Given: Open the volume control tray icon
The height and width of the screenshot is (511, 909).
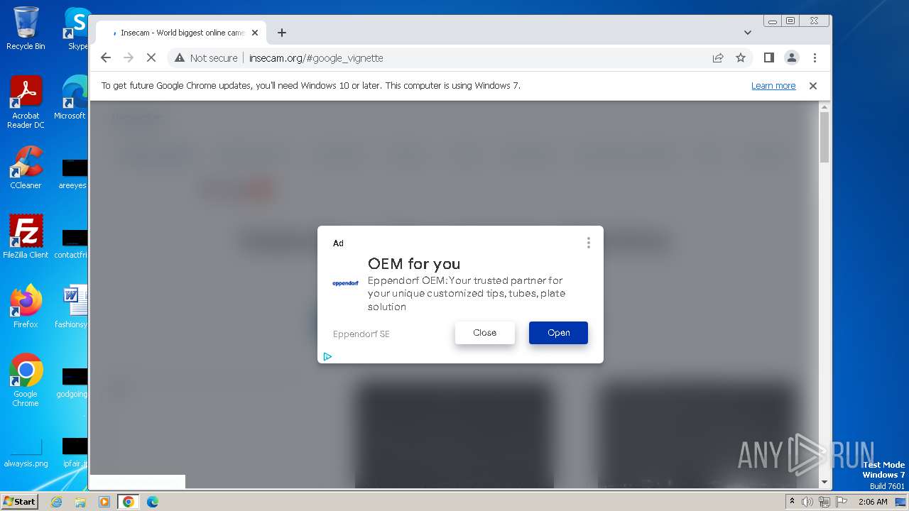Looking at the screenshot, I should click(807, 502).
